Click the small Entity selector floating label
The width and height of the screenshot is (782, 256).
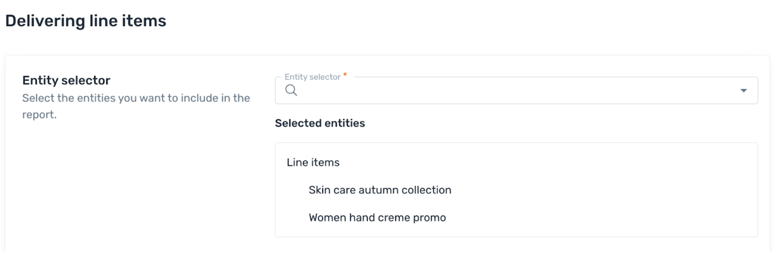click(x=312, y=77)
